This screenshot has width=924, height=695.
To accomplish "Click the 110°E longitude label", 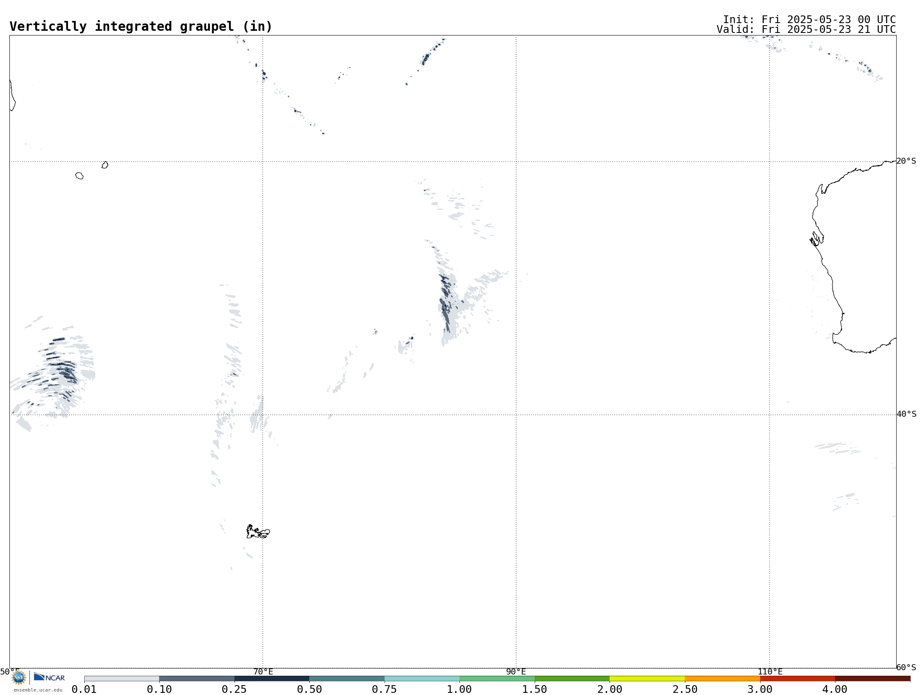I will [x=770, y=671].
